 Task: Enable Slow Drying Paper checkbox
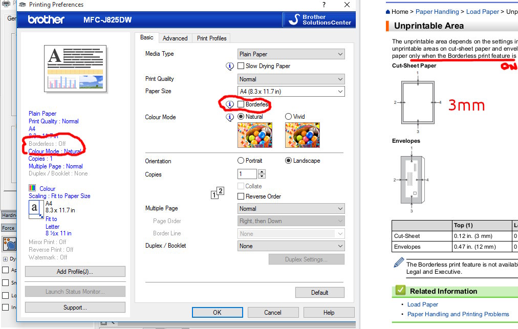click(241, 65)
